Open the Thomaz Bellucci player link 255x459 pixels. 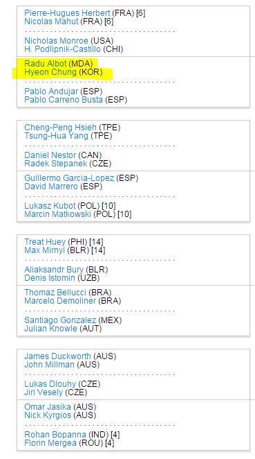pyautogui.click(x=55, y=293)
